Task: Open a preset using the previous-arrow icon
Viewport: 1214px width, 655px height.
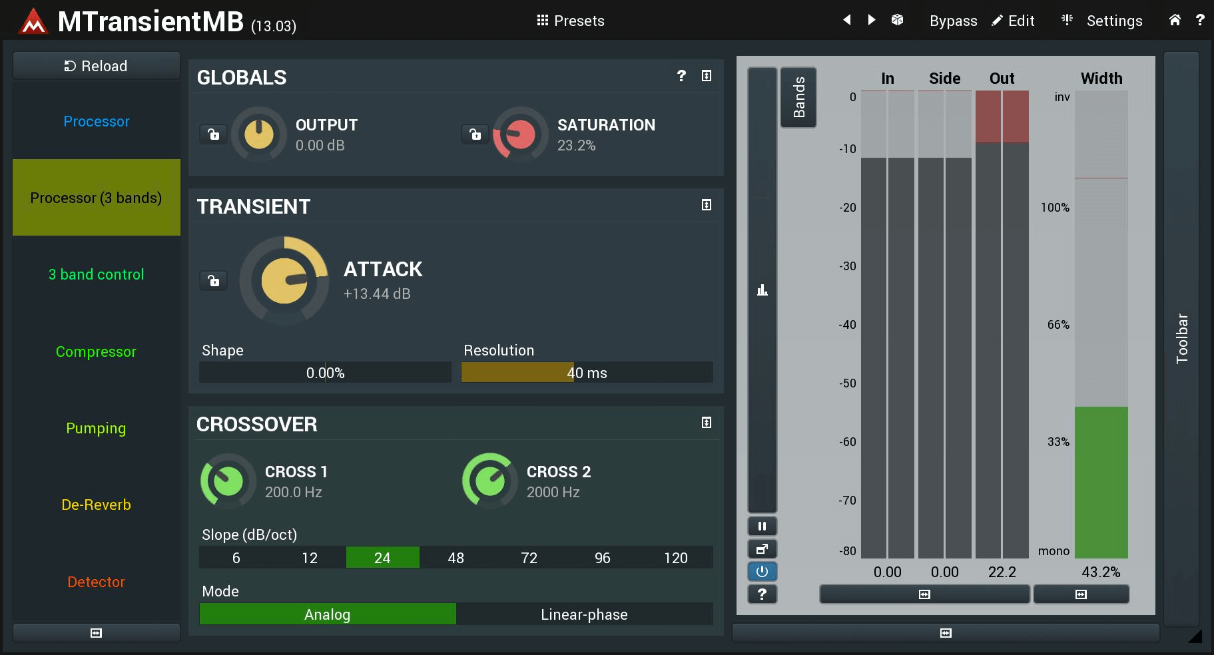Action: 846,20
